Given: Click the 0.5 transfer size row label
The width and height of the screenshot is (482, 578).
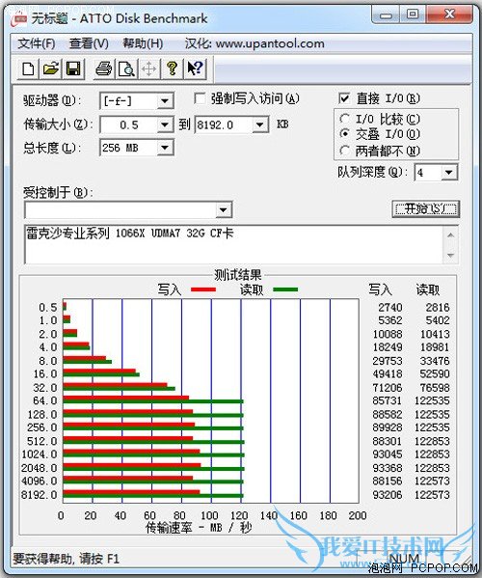Looking at the screenshot, I should point(48,308).
